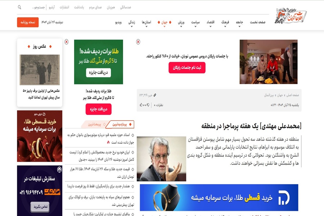The height and width of the screenshot is (216, 324).
Task: Open the بین‌الملل breadcrumb link
Action: [269, 95]
